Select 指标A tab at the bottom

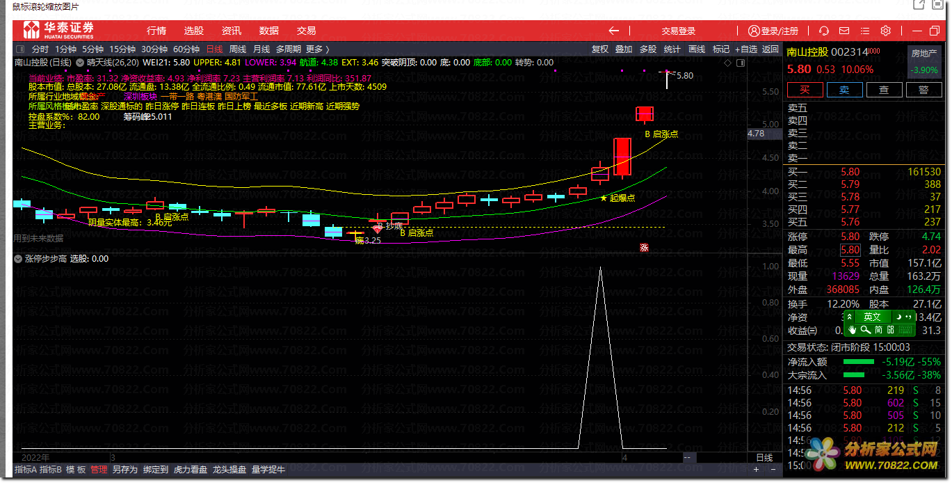(x=25, y=470)
